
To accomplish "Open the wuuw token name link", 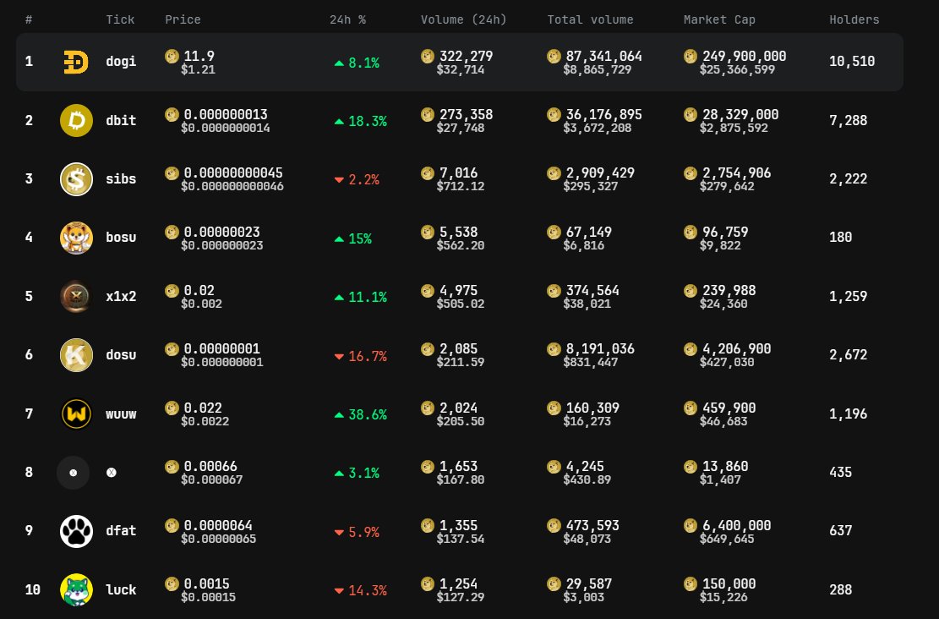I will [x=121, y=414].
